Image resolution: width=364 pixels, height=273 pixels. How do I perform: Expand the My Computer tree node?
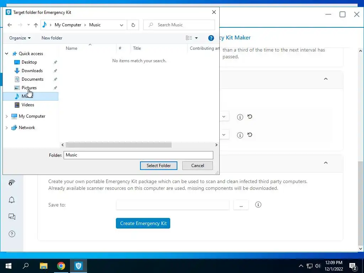[7, 116]
